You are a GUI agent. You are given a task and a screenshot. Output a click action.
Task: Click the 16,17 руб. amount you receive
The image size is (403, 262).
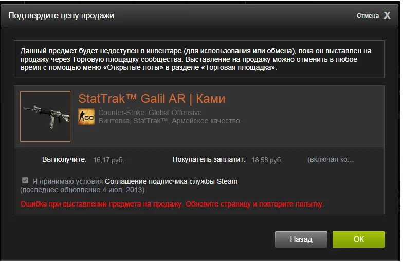coord(108,160)
